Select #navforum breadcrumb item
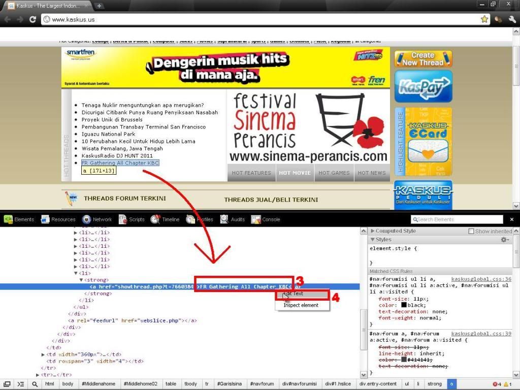This screenshot has height=390, width=520. 262,384
